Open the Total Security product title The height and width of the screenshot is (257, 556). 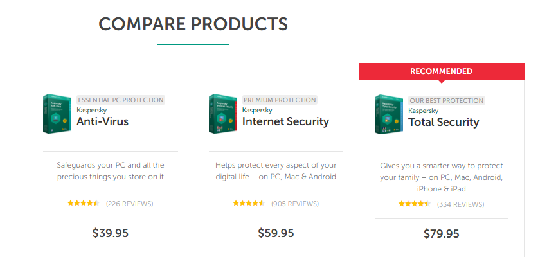(444, 122)
